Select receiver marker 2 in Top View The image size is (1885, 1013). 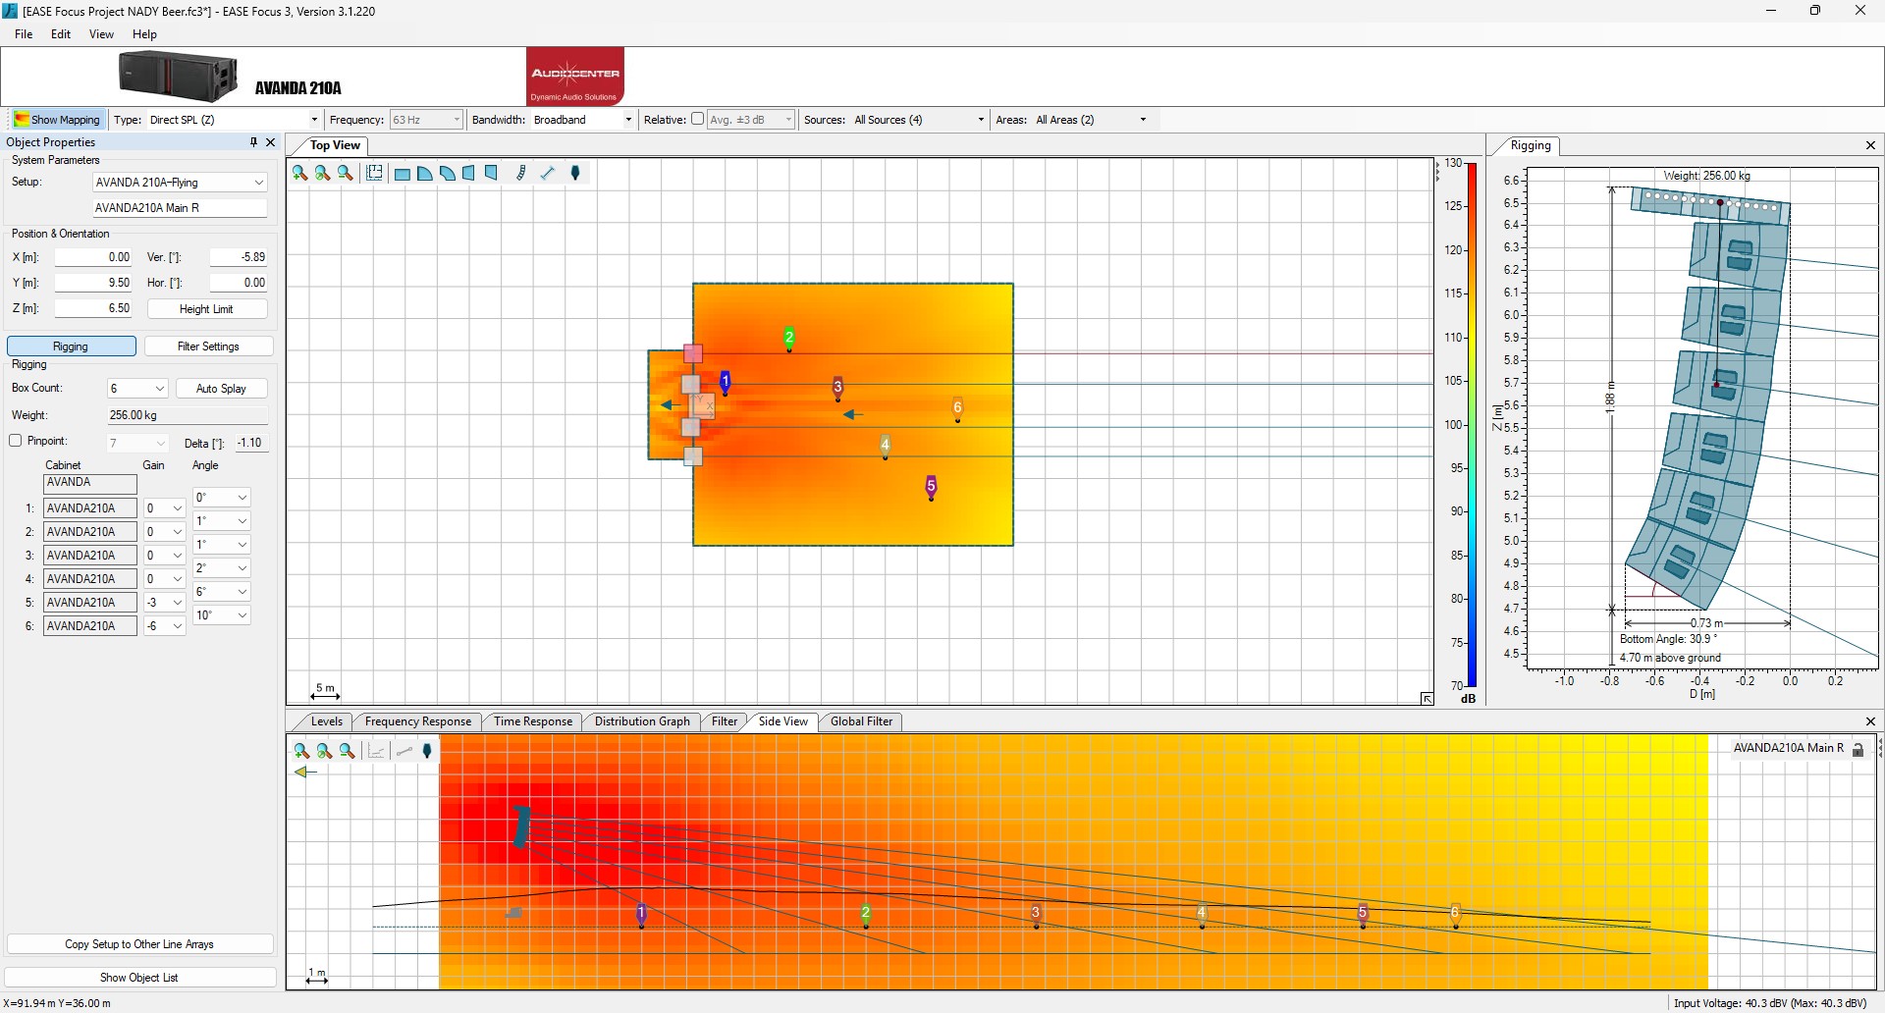click(789, 340)
